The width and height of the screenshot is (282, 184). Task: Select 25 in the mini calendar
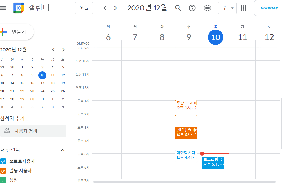[52, 91]
